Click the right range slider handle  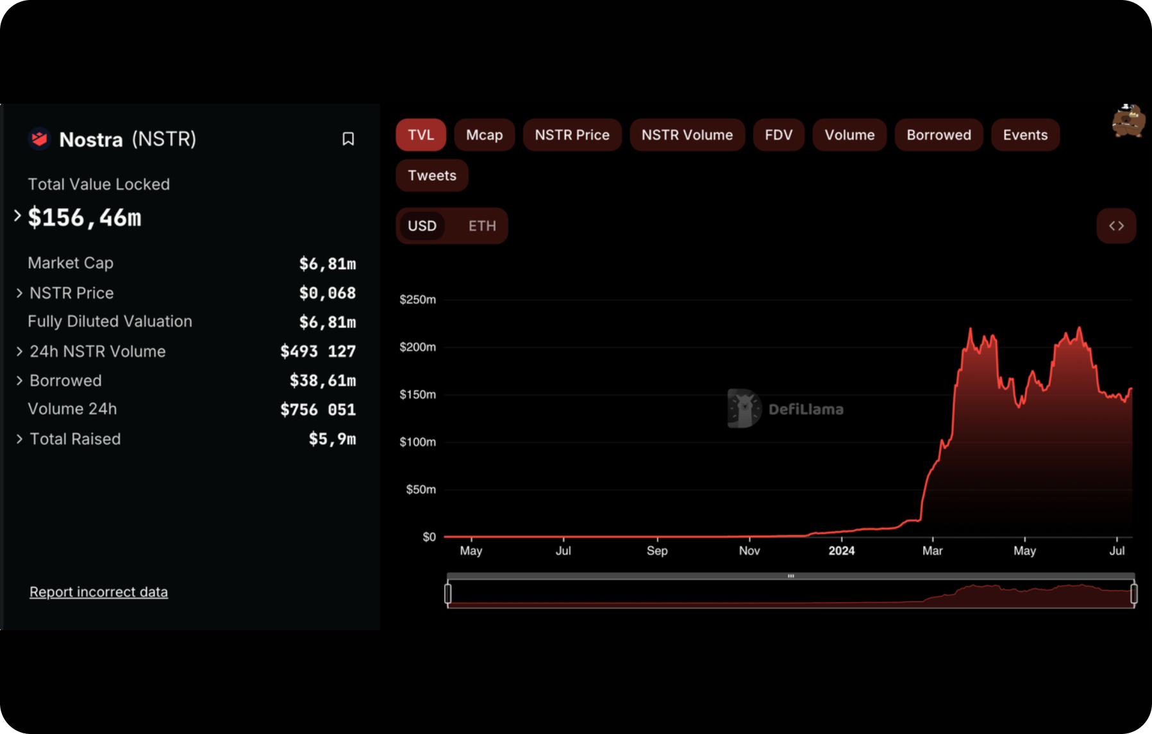coord(1134,594)
